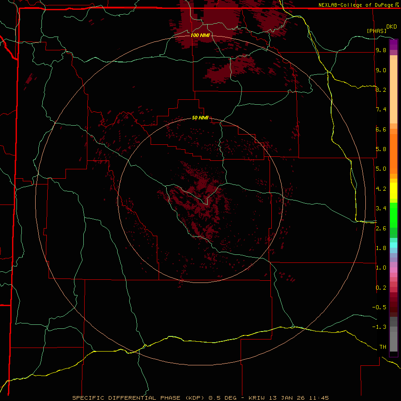This screenshot has height=401, width=401.
Task: Click the 9.0 value on color scale
Action: click(x=381, y=70)
